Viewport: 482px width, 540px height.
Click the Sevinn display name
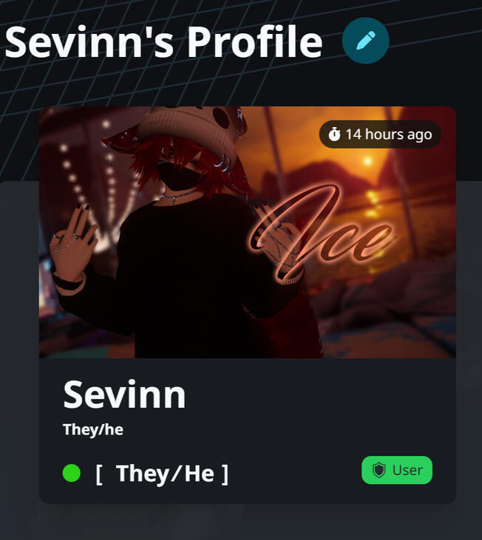click(124, 395)
